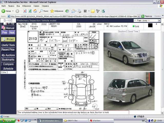Click the rear view car photo
The width and height of the screenshot is (164, 123).
point(129,91)
